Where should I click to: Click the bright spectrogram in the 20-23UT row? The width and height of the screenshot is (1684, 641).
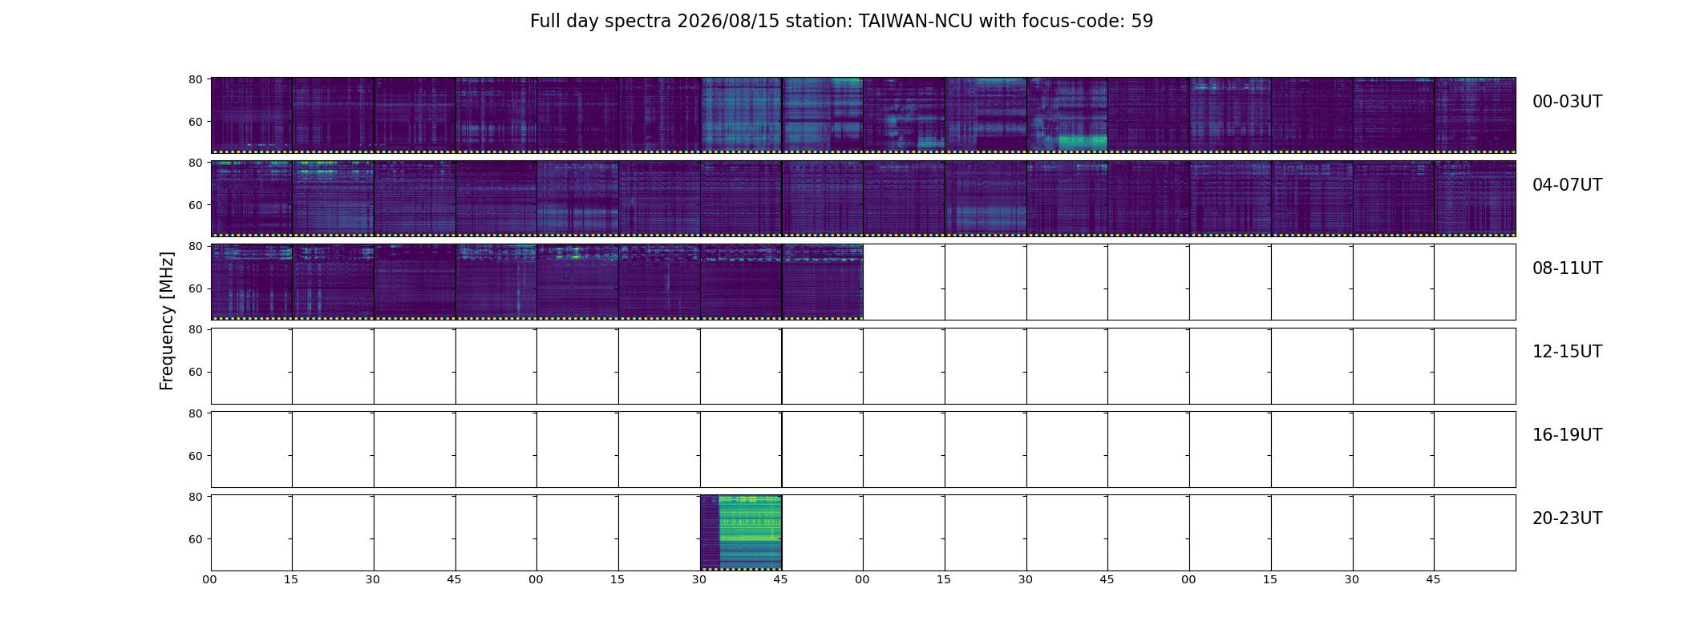(x=741, y=533)
